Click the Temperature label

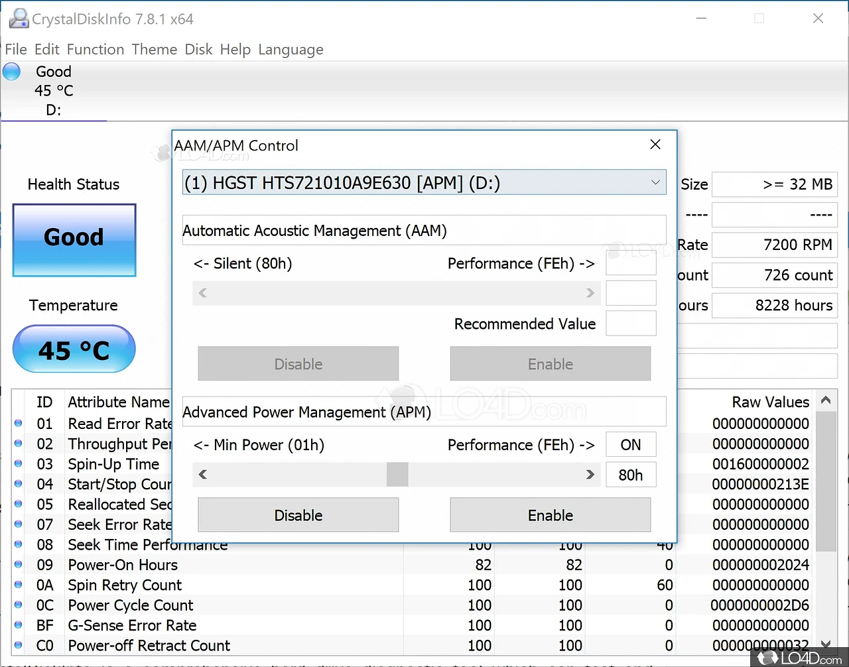(x=74, y=305)
